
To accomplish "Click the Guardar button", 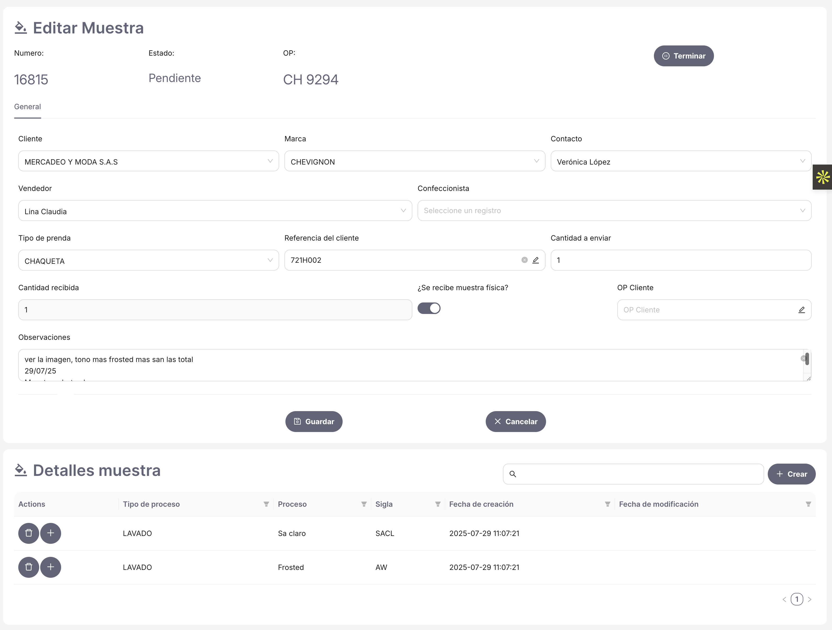I will 314,421.
